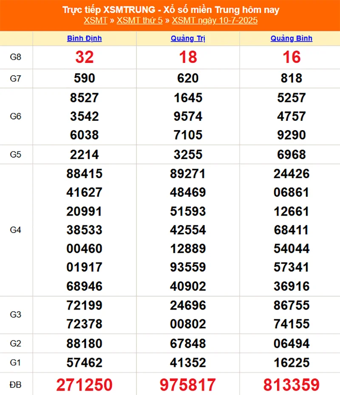
Task: Open the XSMT breadcrumb link
Action: [95, 20]
